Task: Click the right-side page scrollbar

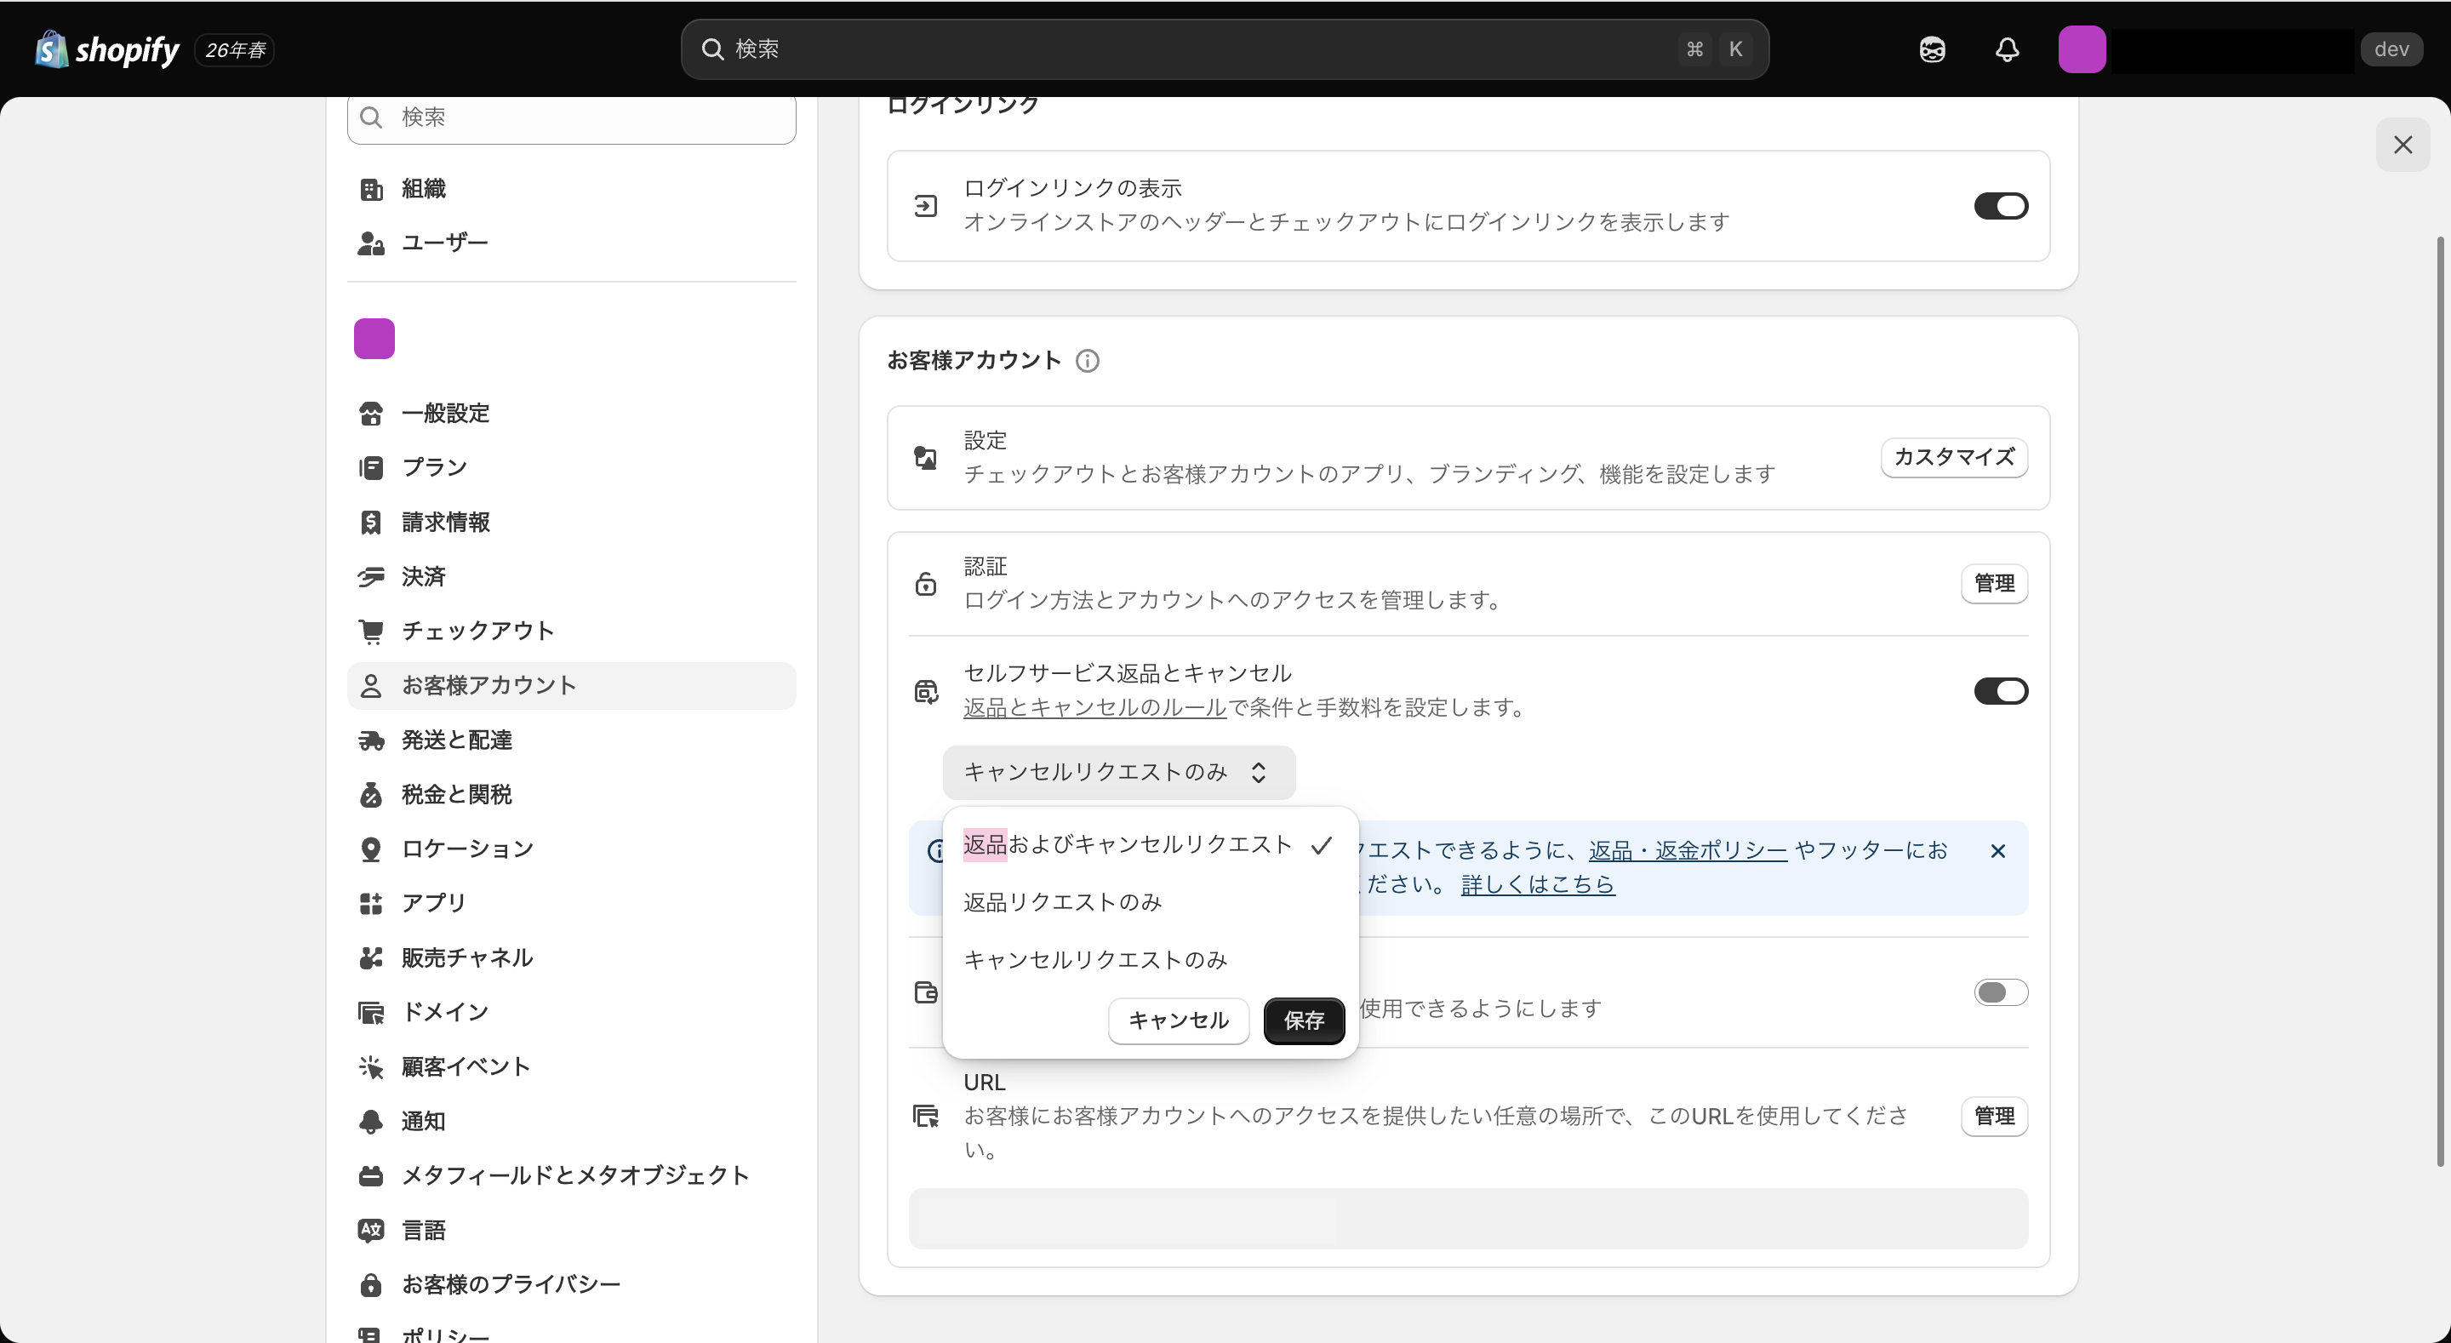Action: (x=2441, y=701)
